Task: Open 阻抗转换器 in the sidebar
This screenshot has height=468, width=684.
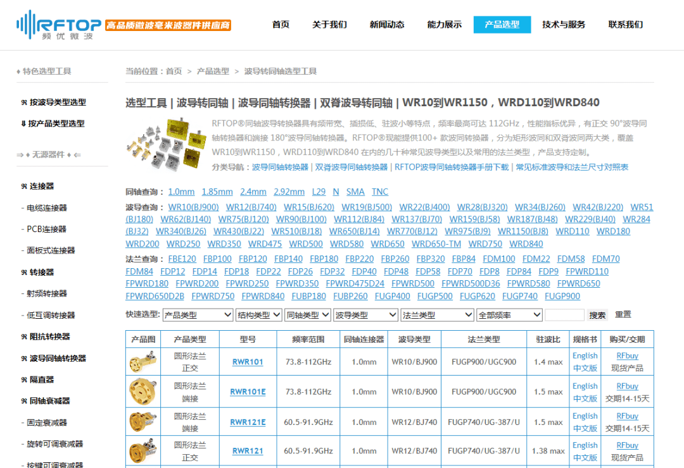Action: coord(46,337)
